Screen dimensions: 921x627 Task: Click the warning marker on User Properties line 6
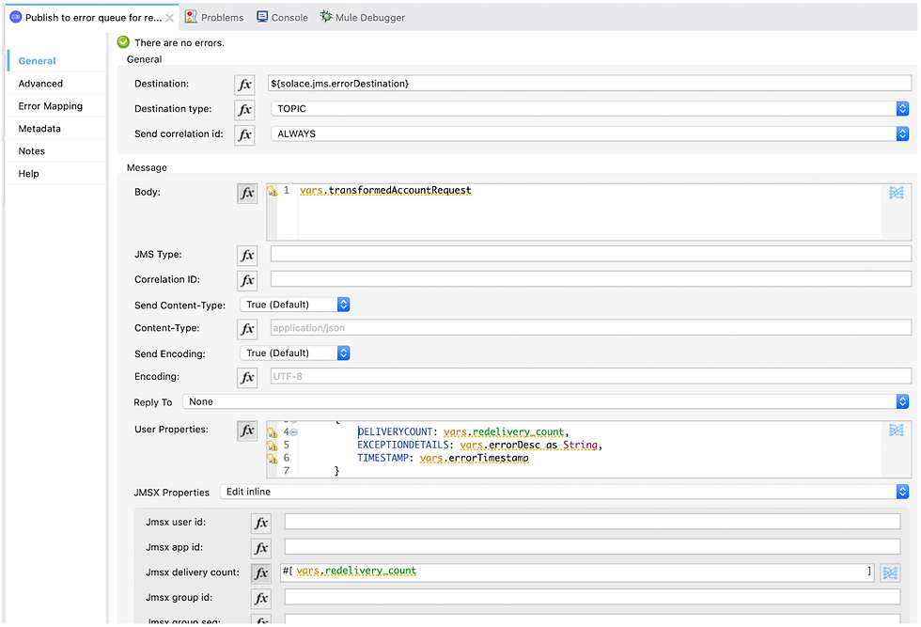pos(272,459)
